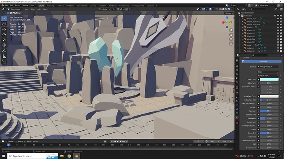
Task: Open the Object Mode dropdown
Action: tap(15, 9)
